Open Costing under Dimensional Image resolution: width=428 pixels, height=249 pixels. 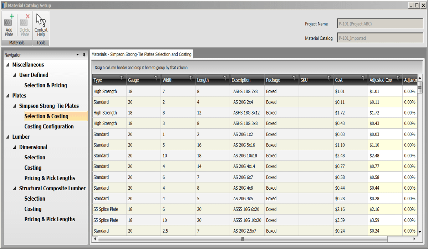33,168
